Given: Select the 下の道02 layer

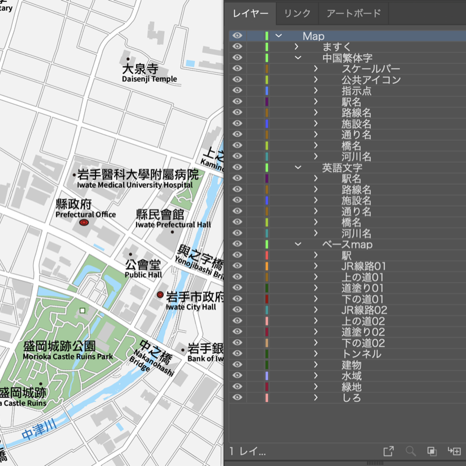Looking at the screenshot, I should click(363, 343).
